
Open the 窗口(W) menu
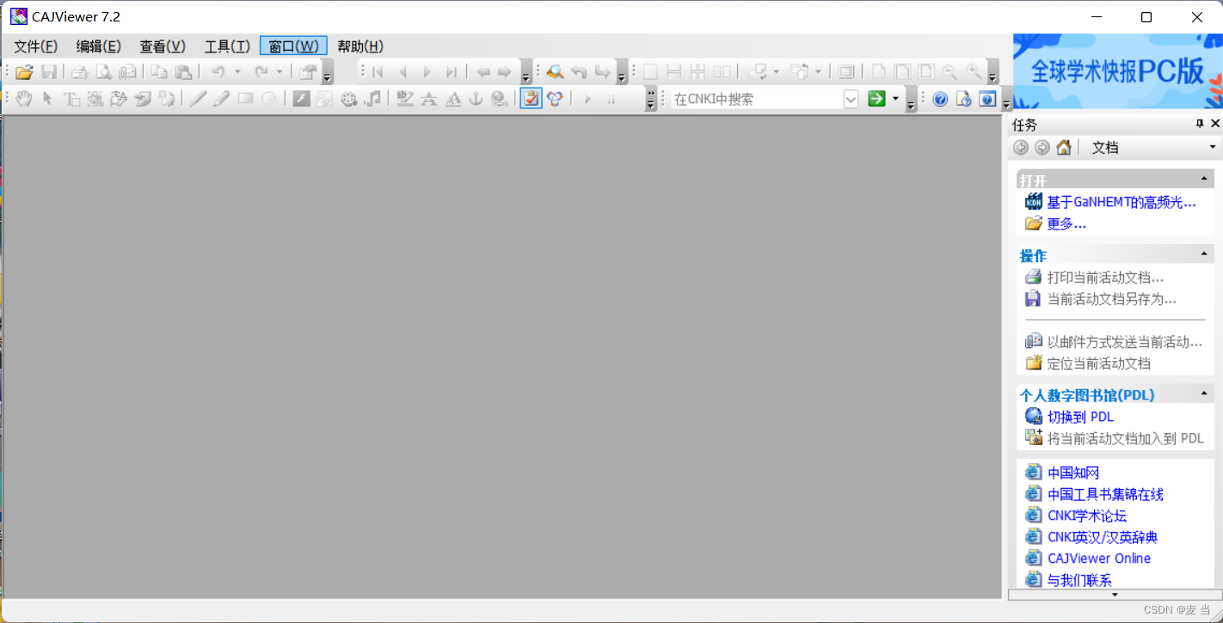point(293,46)
